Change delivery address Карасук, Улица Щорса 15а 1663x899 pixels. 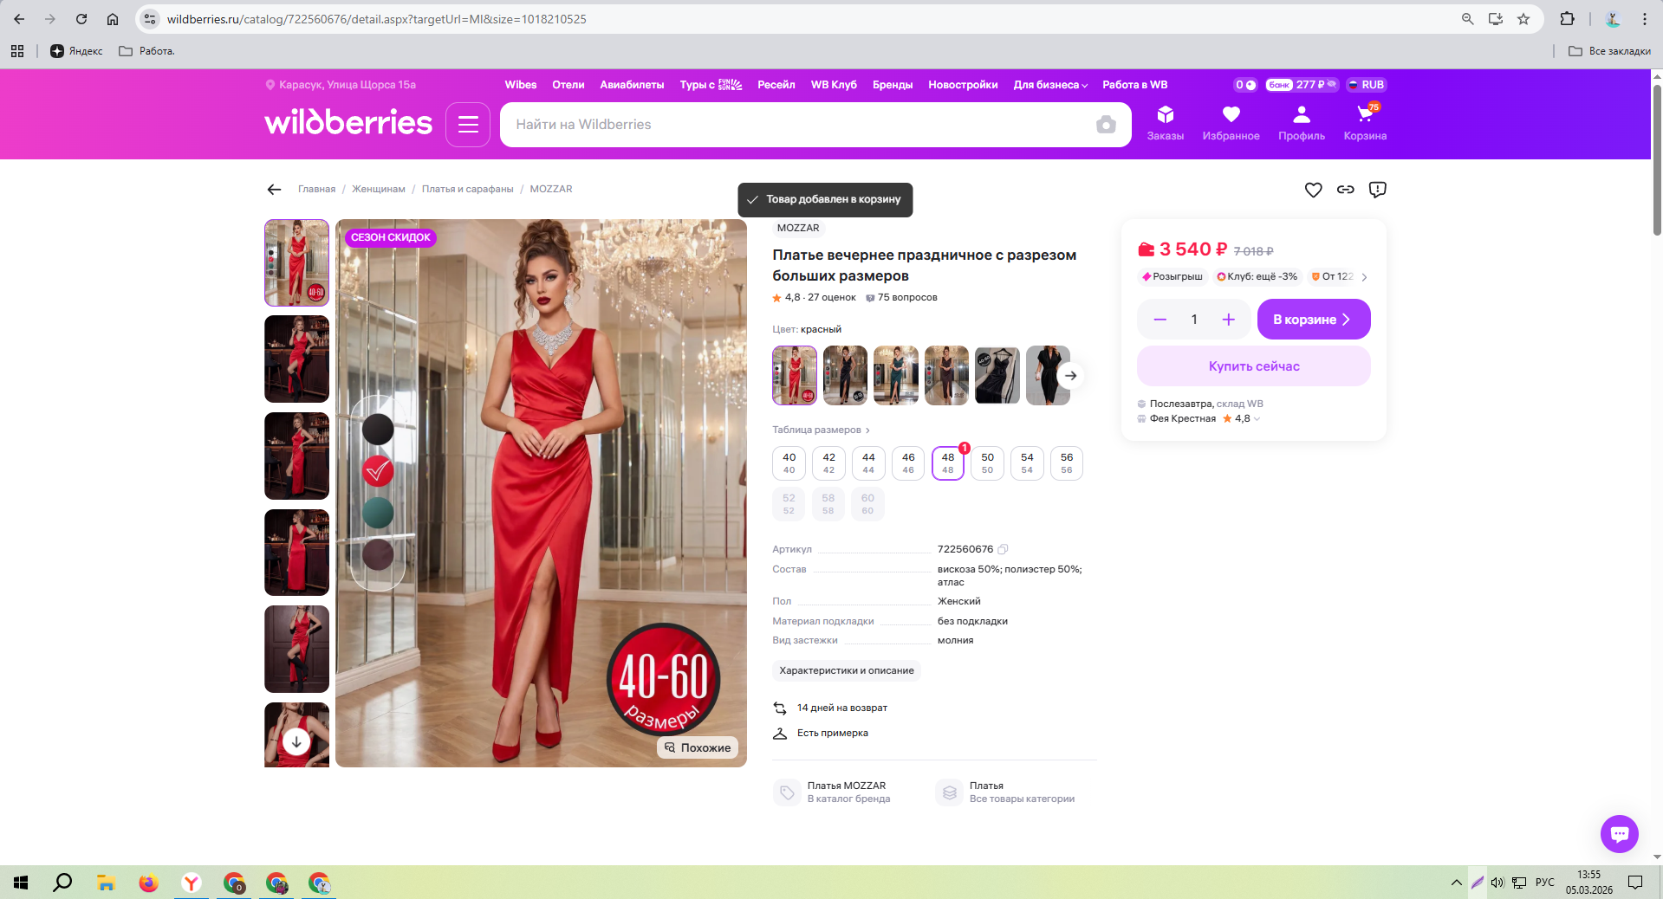[x=341, y=85]
